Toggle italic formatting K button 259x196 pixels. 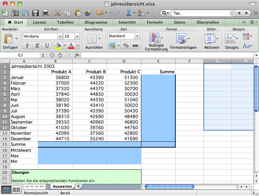(x=37, y=46)
